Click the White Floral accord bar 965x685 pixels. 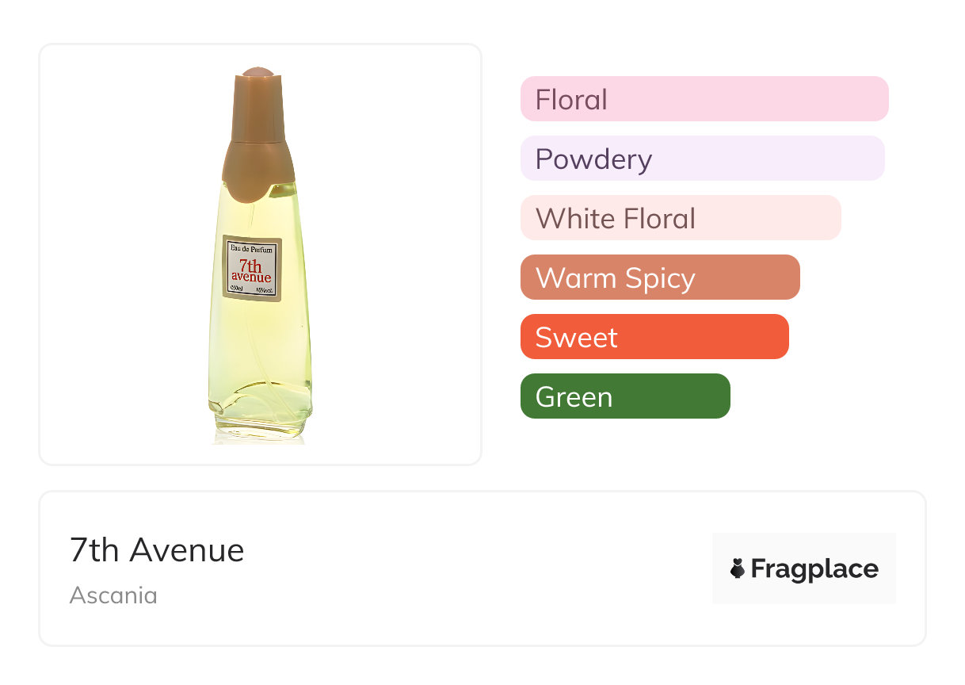click(680, 218)
